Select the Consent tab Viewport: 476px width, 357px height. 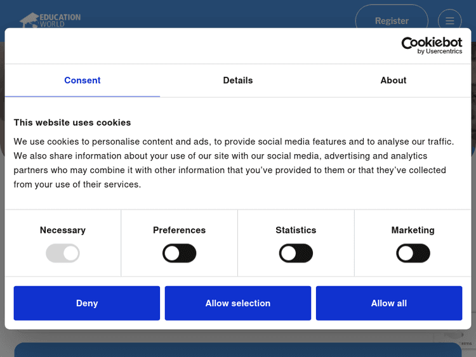83,81
